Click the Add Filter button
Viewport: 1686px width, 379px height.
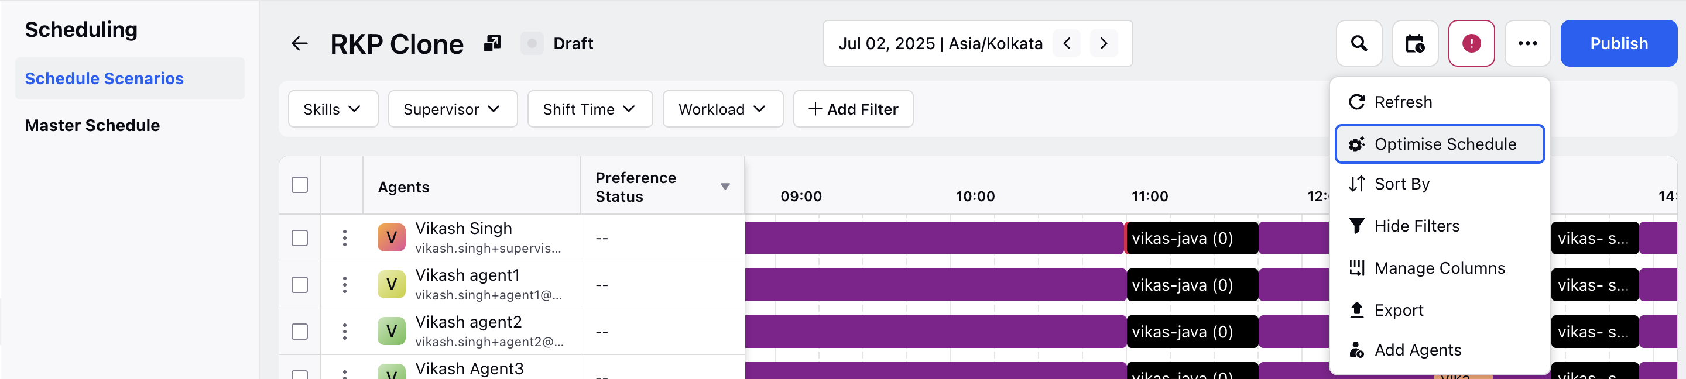pos(853,109)
